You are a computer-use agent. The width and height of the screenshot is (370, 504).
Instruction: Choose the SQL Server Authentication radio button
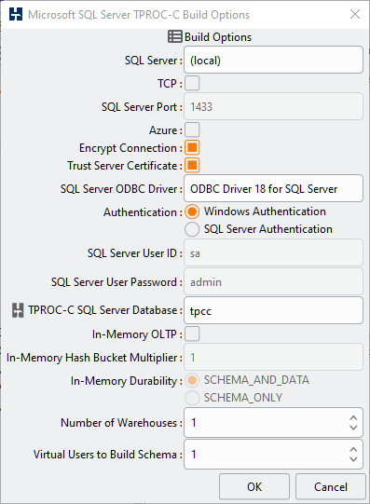(x=192, y=229)
